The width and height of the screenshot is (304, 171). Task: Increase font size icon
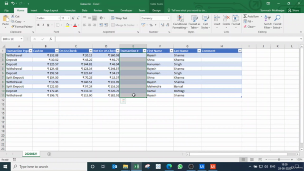tap(73, 18)
